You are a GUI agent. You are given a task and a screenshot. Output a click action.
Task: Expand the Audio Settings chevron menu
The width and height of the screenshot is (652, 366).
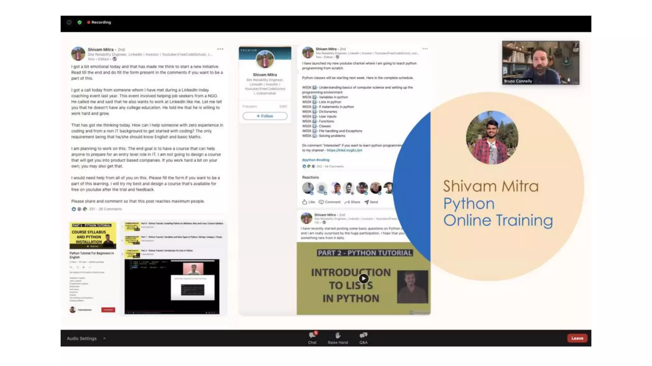[104, 338]
